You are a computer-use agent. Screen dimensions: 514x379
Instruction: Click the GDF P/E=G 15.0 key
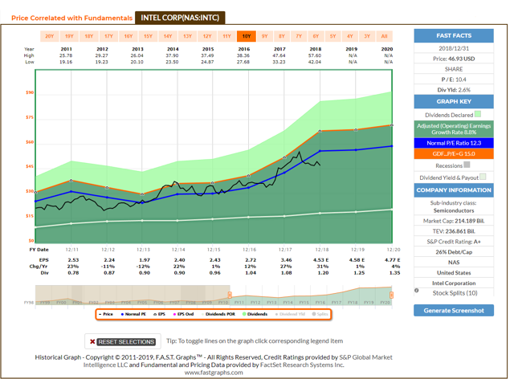tap(454, 153)
